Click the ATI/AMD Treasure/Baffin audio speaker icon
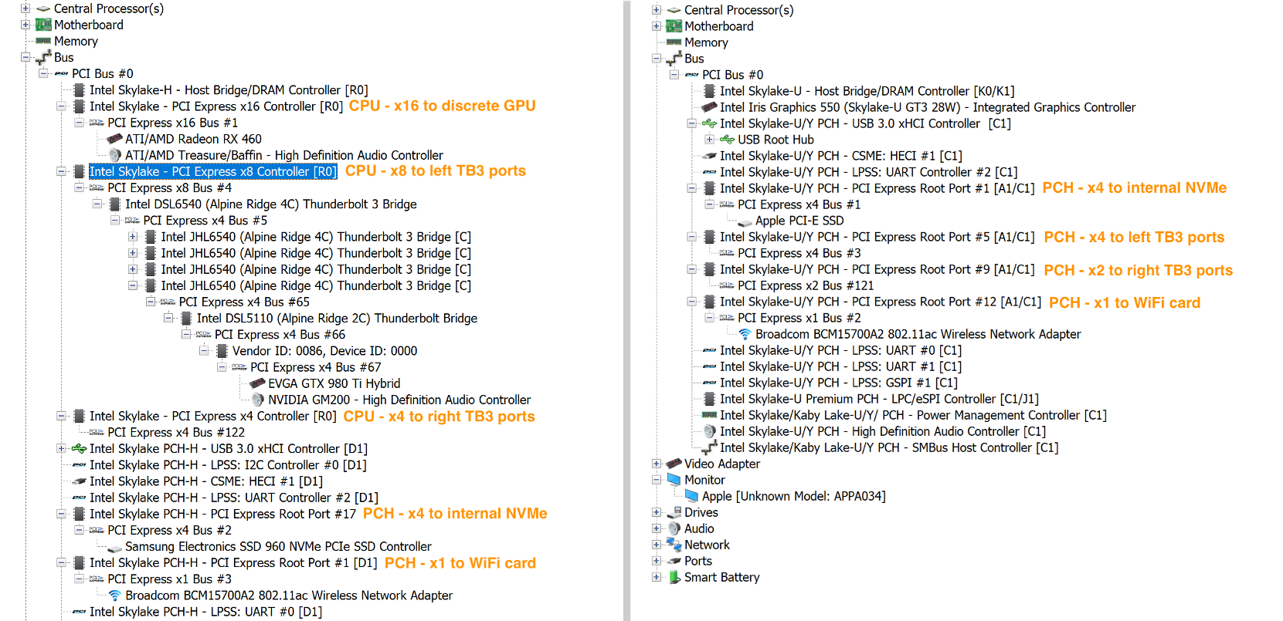 tap(115, 155)
